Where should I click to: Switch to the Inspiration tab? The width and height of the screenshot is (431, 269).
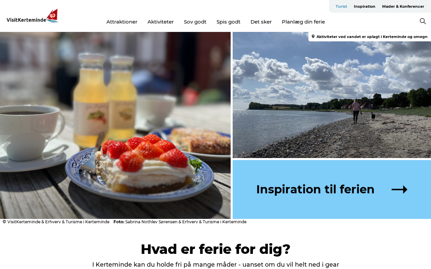click(364, 6)
